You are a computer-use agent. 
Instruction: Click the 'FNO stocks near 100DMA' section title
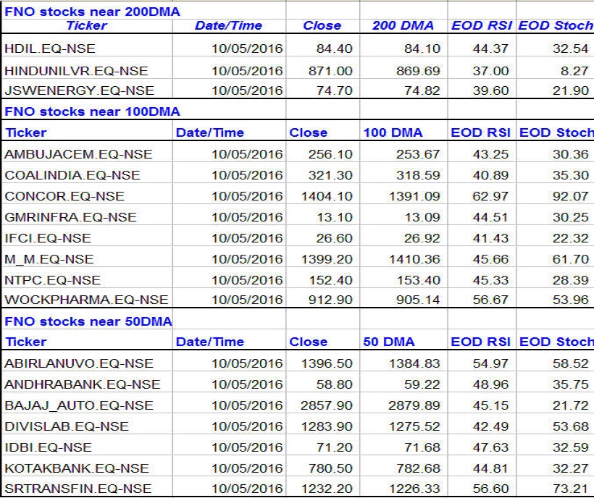92,111
